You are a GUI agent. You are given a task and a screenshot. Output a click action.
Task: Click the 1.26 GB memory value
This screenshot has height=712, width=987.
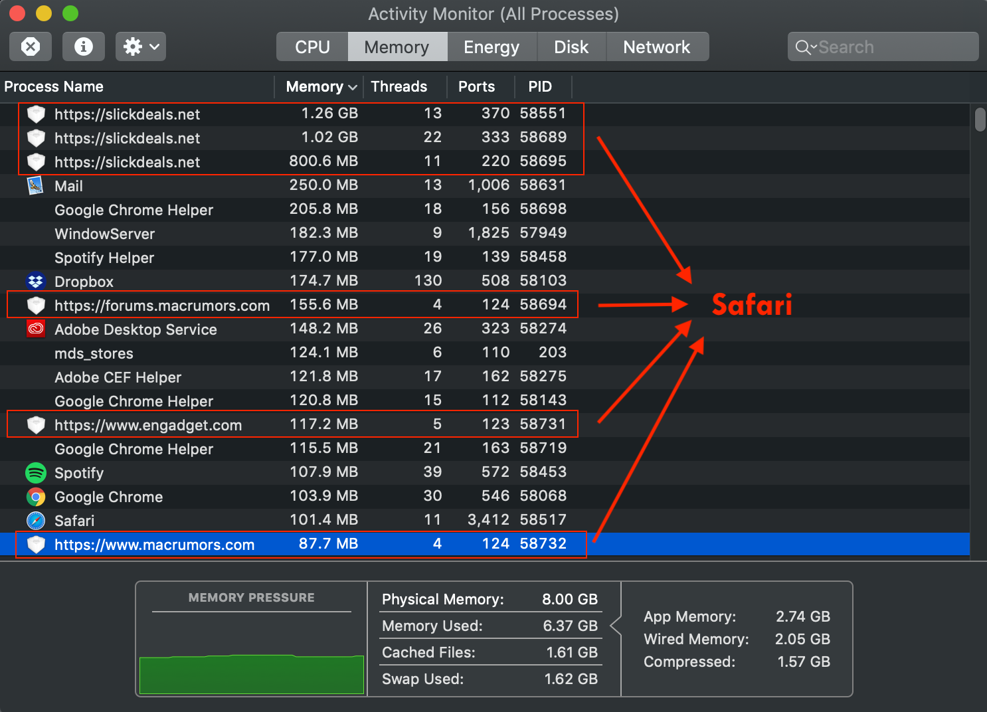pyautogui.click(x=329, y=114)
